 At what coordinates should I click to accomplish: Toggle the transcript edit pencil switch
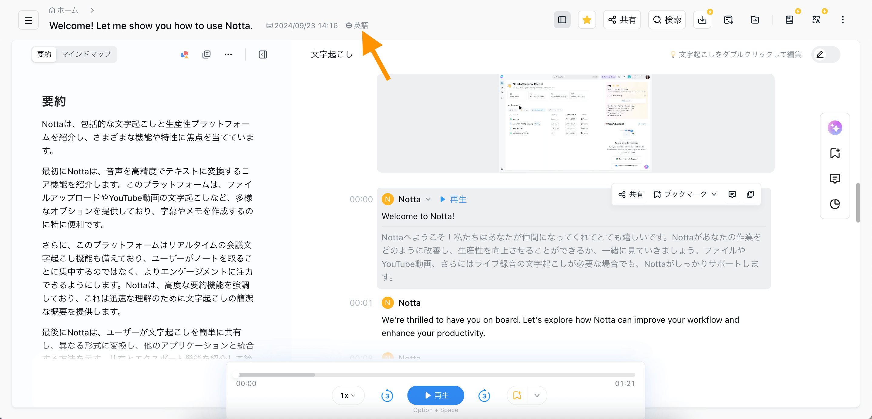826,54
